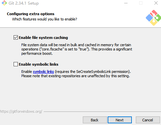This screenshot has height=125, width=161.
Task: Click the 'Configuring extra options' heading
Action: coord(30,14)
